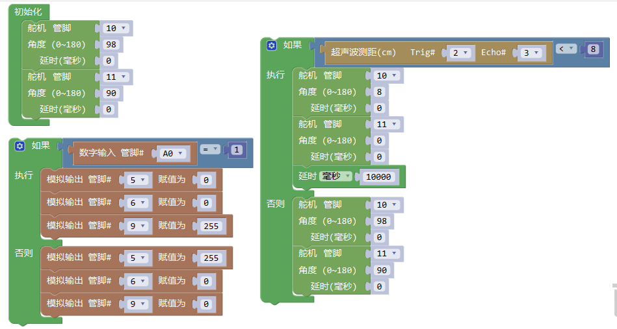The width and height of the screenshot is (617, 329).
Task: Edit the 10000 delay value
Action: coord(378,177)
